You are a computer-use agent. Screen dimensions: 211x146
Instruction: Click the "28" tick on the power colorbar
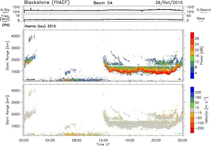point(197,38)
